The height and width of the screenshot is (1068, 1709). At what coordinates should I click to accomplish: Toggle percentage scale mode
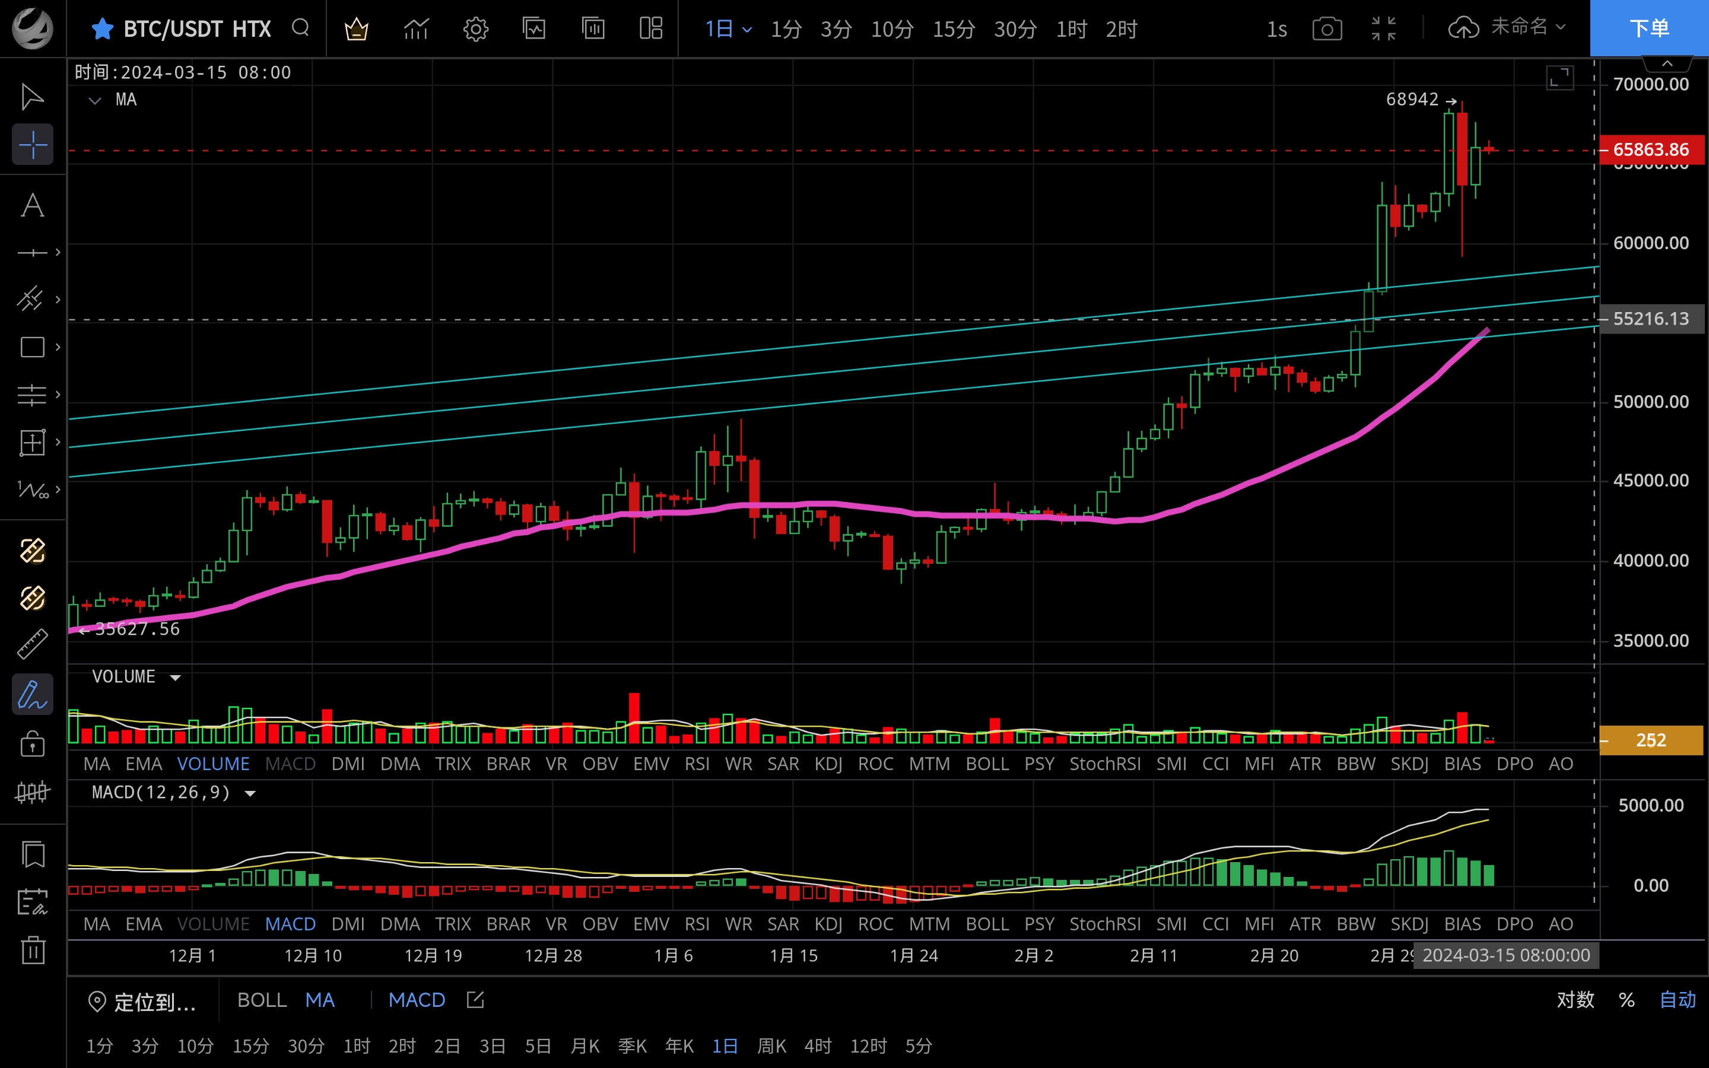click(x=1627, y=1000)
